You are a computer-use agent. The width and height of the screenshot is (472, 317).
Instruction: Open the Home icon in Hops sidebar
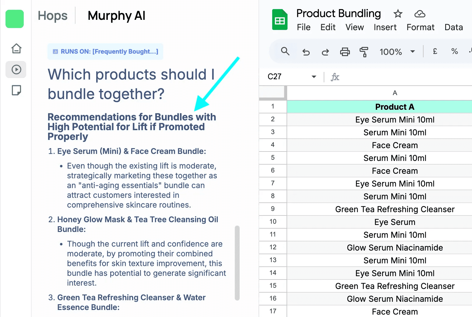click(16, 48)
